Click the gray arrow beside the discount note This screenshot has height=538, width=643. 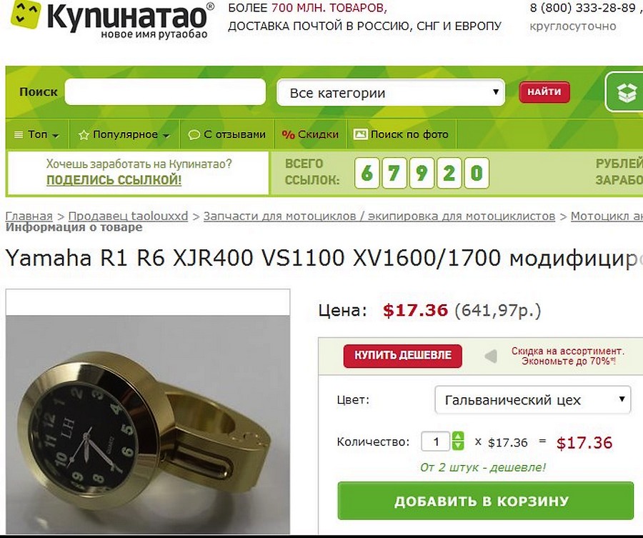pyautogui.click(x=491, y=357)
